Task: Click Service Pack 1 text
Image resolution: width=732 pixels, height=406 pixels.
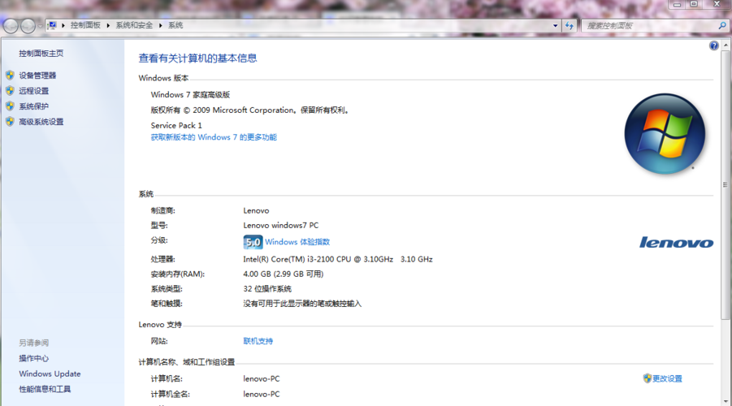Action: [176, 126]
